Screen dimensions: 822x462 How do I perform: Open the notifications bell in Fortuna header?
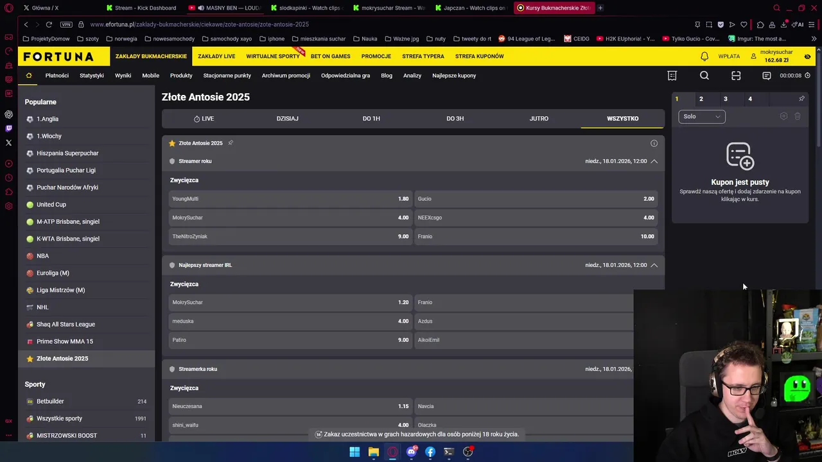pos(704,56)
